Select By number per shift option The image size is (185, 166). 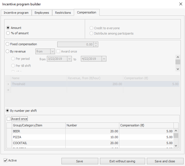[x=8, y=111]
